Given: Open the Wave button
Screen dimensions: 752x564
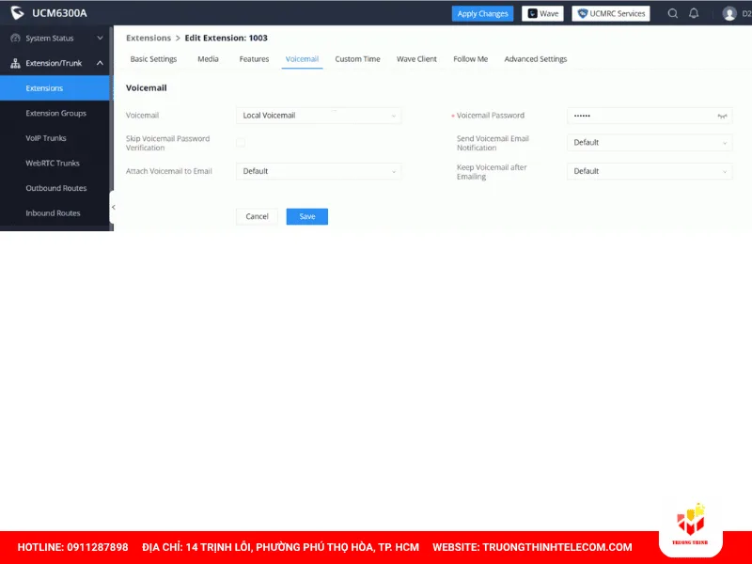Looking at the screenshot, I should (542, 13).
